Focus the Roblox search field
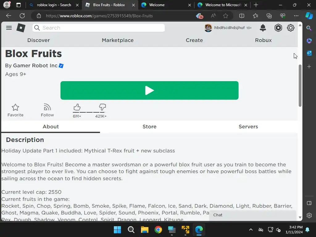This screenshot has height=237, width=316. [x=98, y=28]
